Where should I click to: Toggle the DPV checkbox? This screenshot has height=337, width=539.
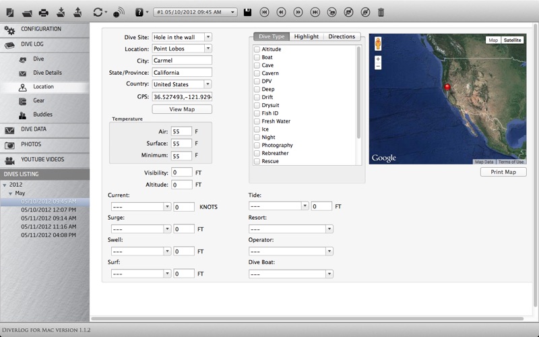[257, 82]
